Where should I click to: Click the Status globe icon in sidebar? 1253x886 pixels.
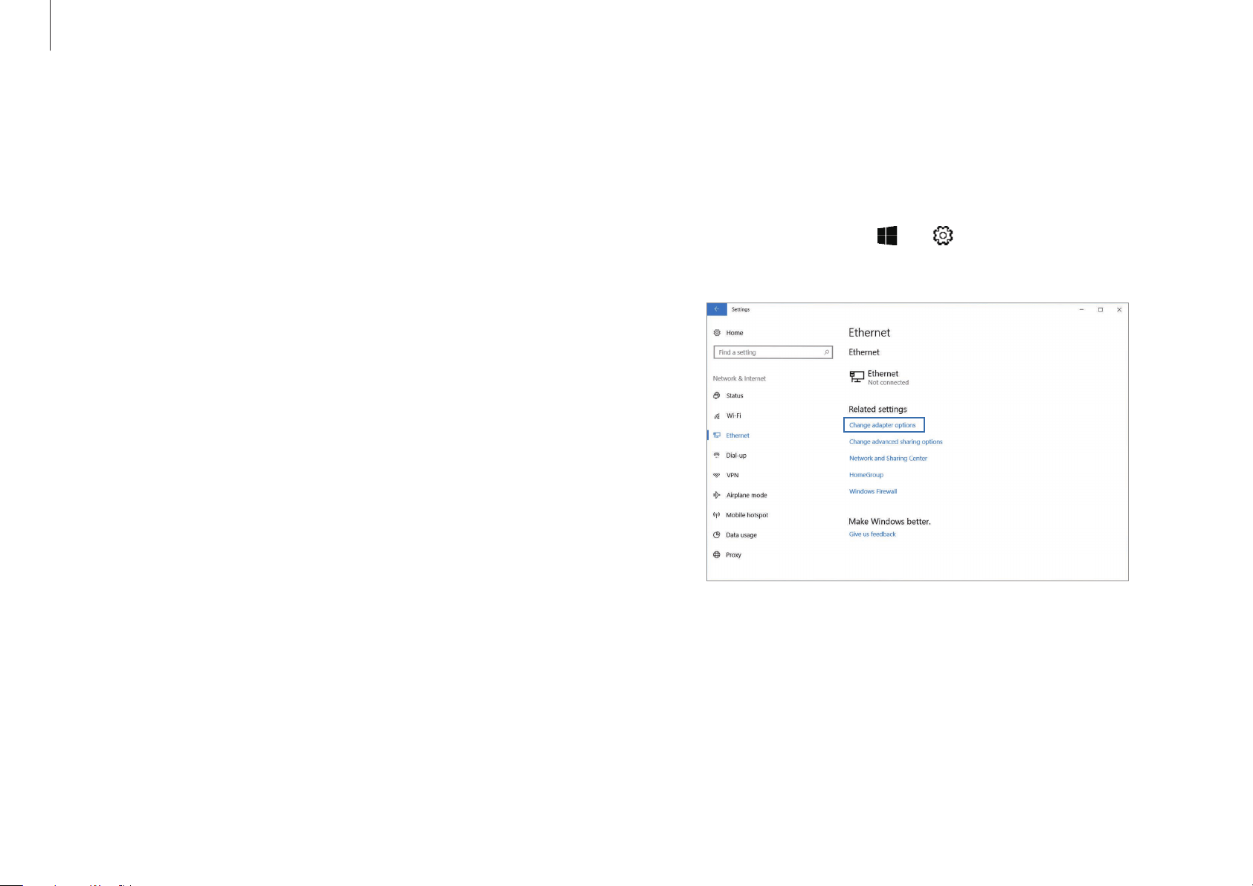tap(717, 395)
